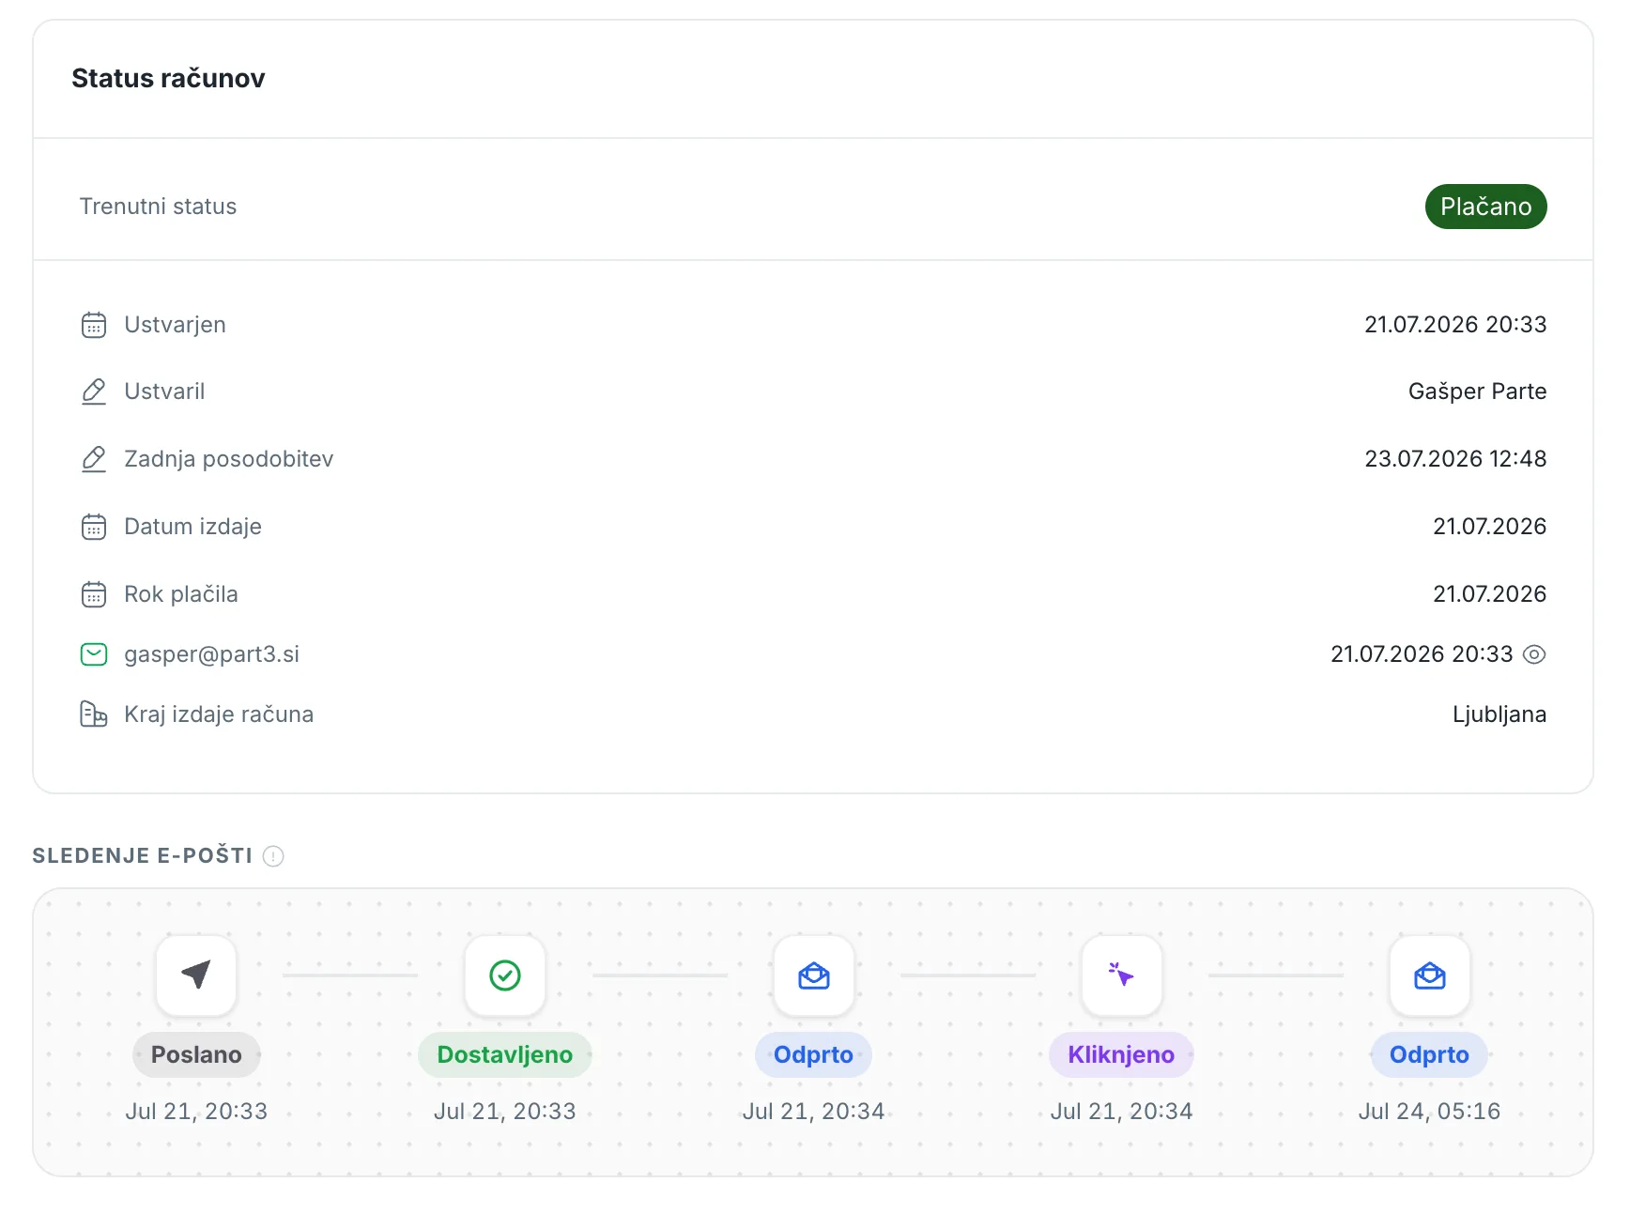Click the creator name Gašper Parte

1478,392
